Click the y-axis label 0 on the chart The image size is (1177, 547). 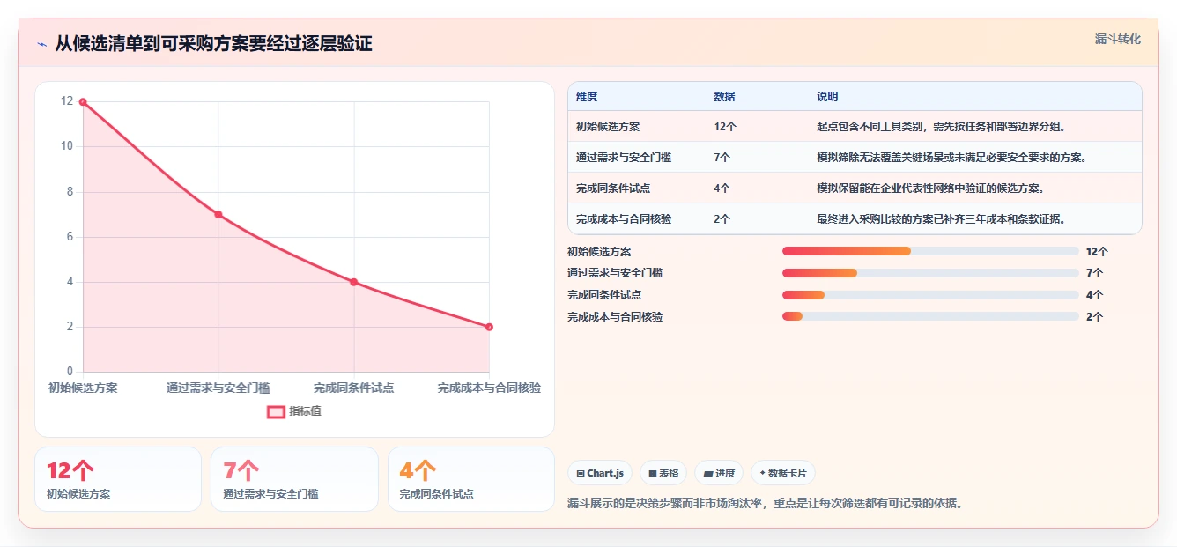[x=70, y=372]
